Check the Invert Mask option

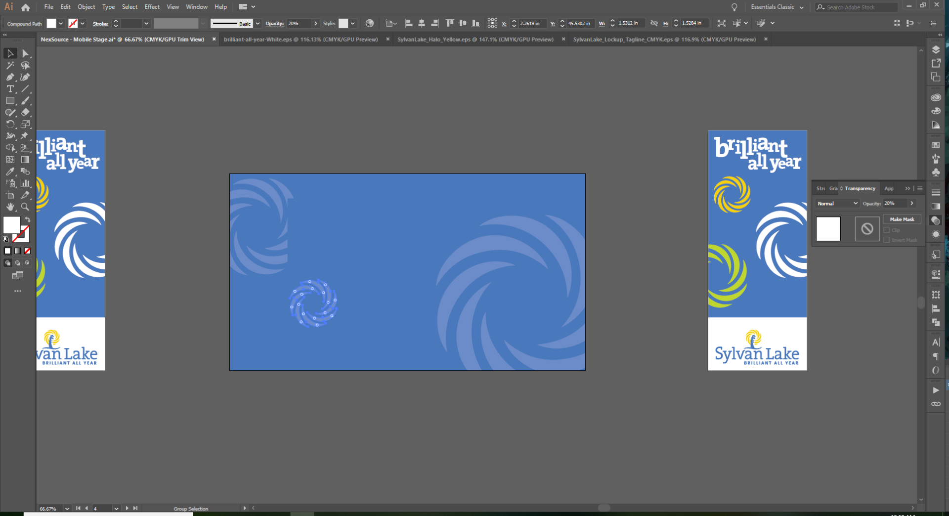pos(887,240)
